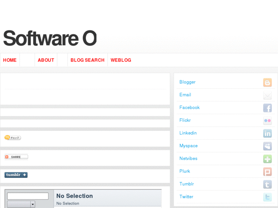Open the ABOUT menu item
The height and width of the screenshot is (208, 278).
coord(46,60)
